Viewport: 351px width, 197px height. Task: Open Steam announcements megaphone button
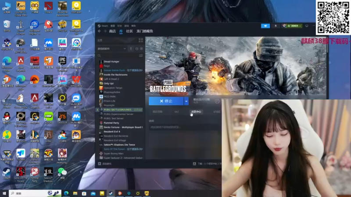(x=265, y=26)
